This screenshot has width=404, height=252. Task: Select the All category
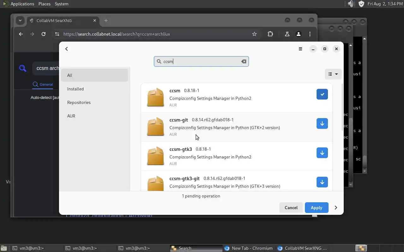95,75
